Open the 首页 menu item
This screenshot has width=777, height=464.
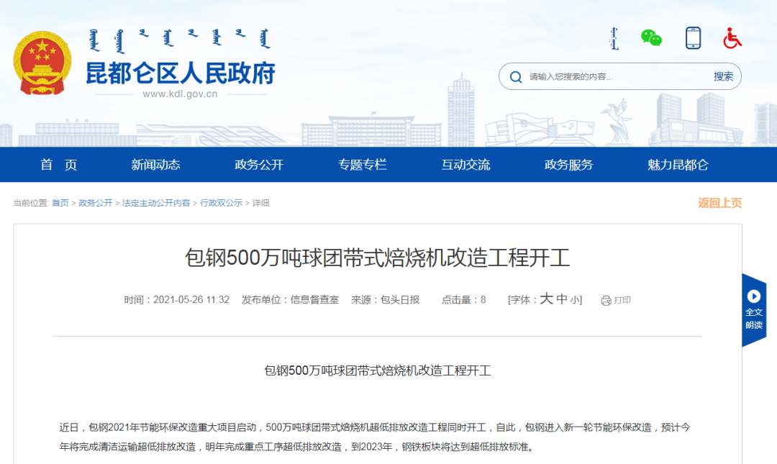(58, 165)
